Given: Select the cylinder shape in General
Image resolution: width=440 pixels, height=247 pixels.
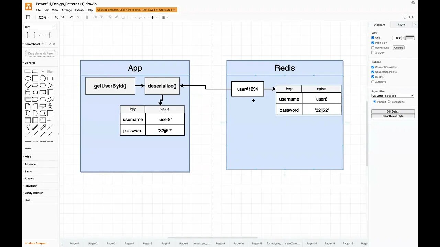Looking at the screenshot, I should (28, 92).
